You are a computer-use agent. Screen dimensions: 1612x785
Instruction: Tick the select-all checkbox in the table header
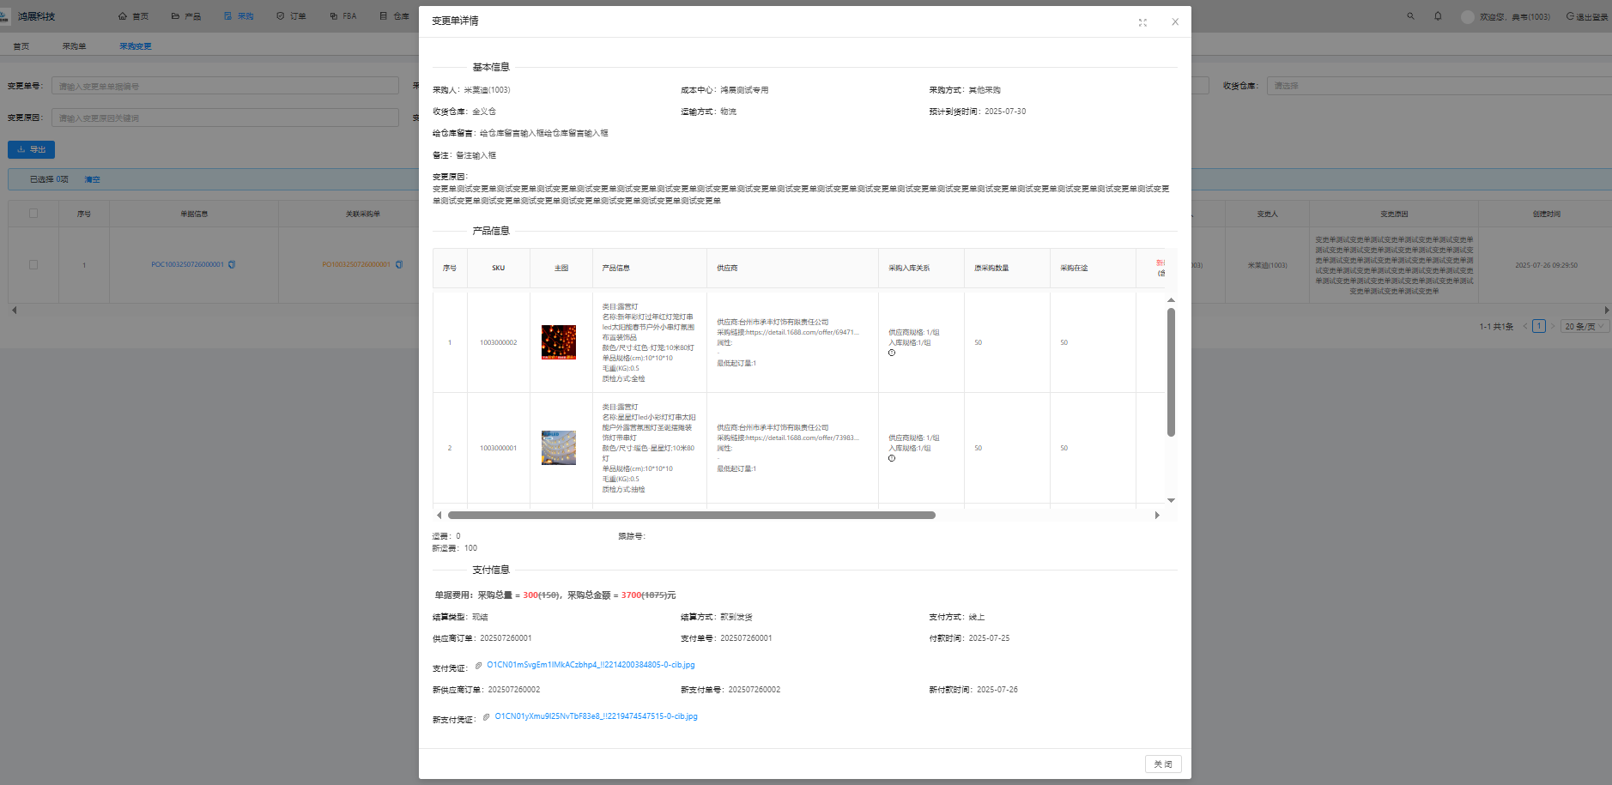tap(33, 214)
